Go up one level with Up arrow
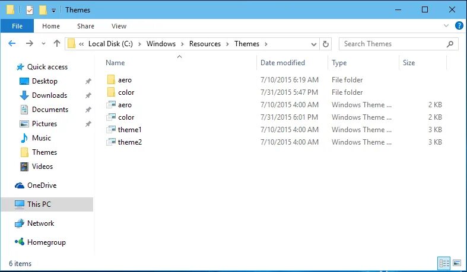Viewport: 467px width, 272px height. click(56, 44)
